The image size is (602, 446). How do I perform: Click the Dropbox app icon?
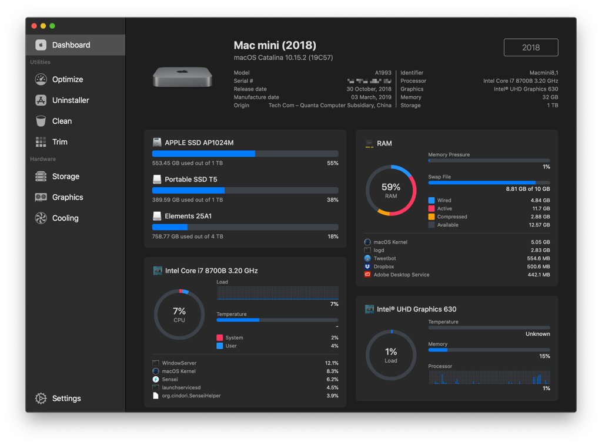coord(367,266)
